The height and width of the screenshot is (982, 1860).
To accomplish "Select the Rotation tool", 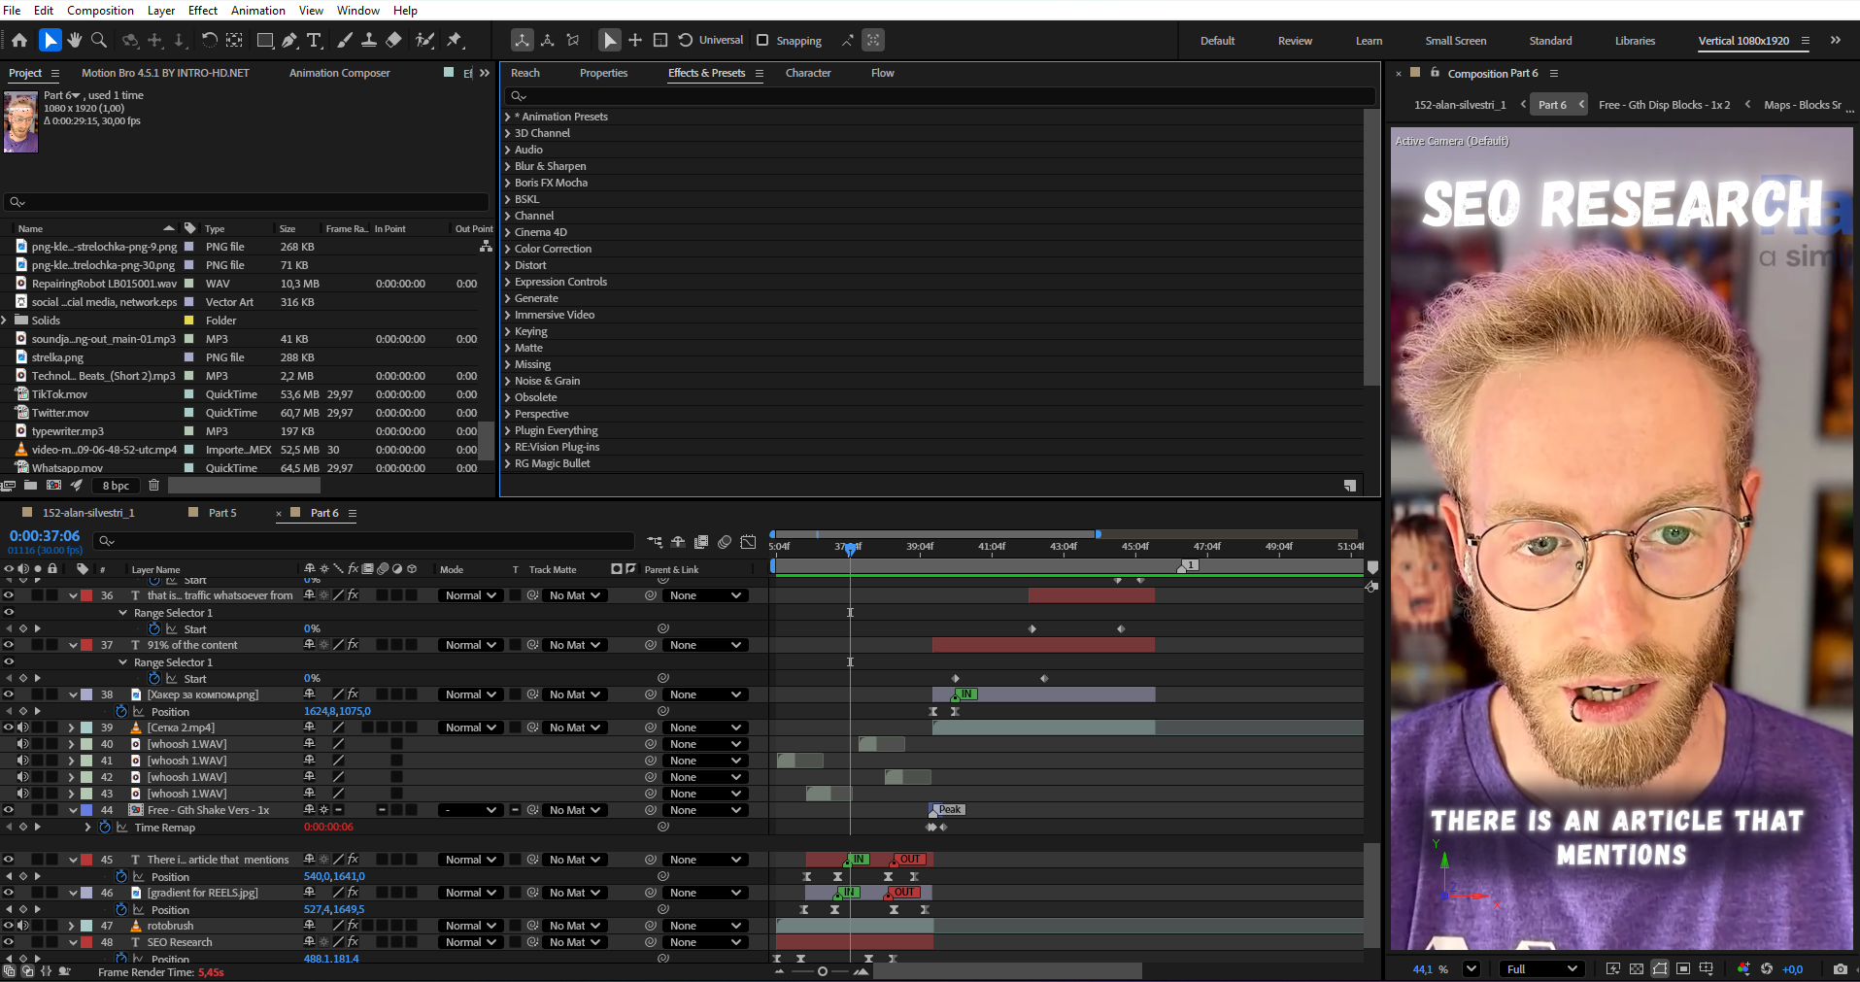I will coord(209,41).
